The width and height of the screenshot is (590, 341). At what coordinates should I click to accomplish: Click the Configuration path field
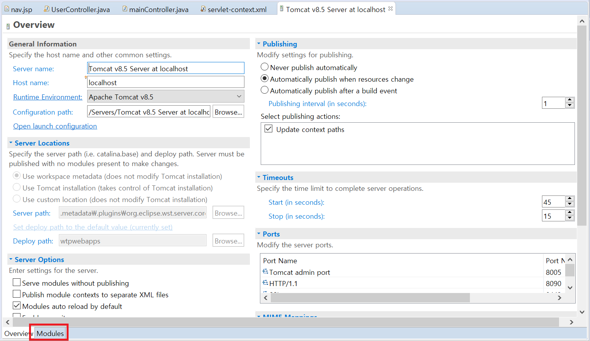tap(149, 111)
